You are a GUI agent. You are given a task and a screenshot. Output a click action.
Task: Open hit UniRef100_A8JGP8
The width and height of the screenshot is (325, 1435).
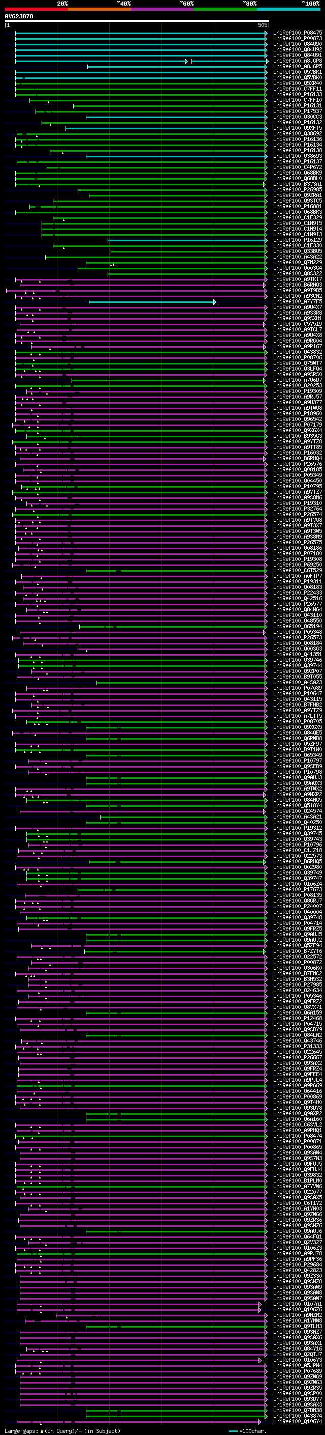click(298, 61)
